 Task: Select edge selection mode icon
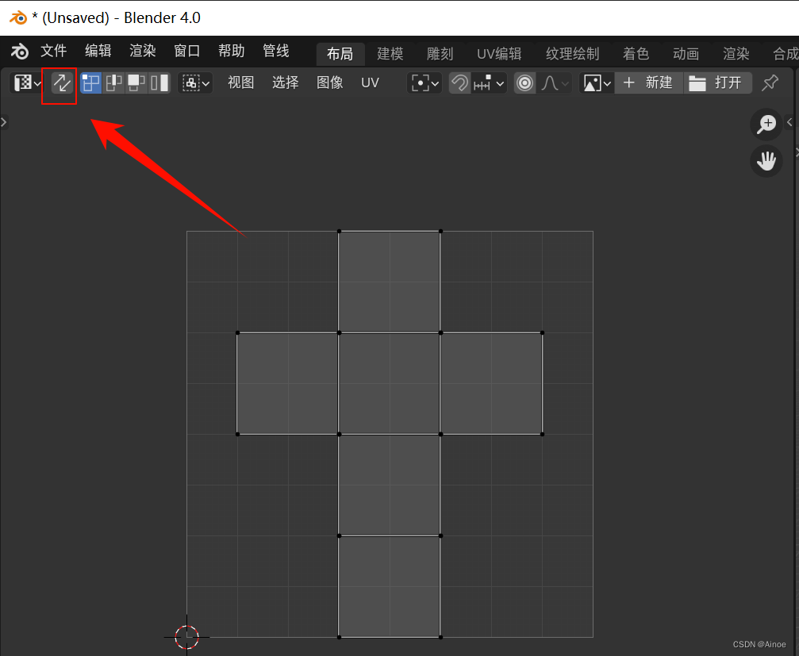(113, 82)
